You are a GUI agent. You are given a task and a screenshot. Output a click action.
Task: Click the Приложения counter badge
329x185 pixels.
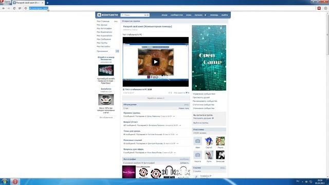(117, 51)
